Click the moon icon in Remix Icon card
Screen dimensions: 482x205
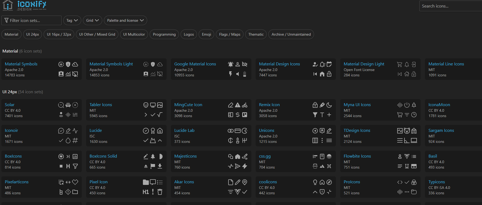point(329,105)
